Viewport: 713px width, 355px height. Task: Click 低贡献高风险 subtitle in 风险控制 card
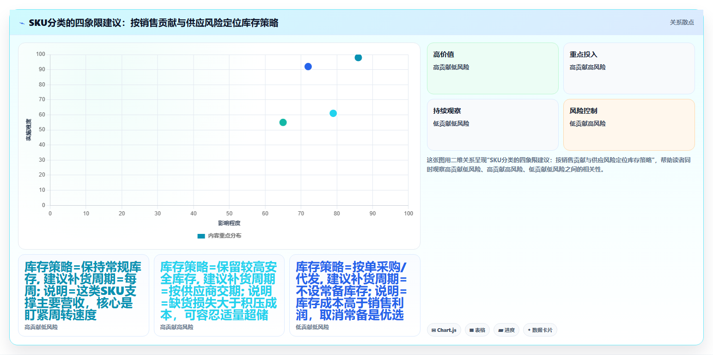pyautogui.click(x=587, y=124)
